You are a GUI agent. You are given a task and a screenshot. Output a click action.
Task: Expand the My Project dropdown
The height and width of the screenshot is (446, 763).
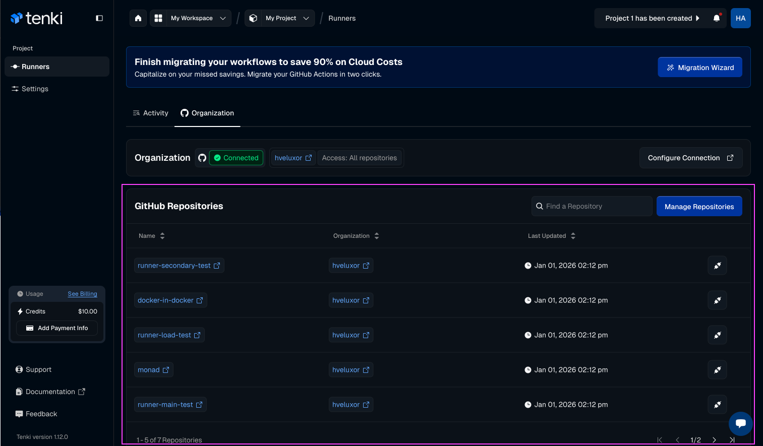click(x=280, y=18)
